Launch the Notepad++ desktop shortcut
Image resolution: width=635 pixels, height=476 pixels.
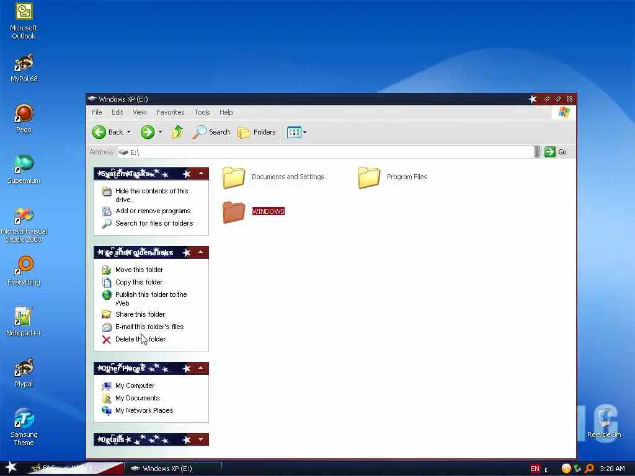point(24,322)
